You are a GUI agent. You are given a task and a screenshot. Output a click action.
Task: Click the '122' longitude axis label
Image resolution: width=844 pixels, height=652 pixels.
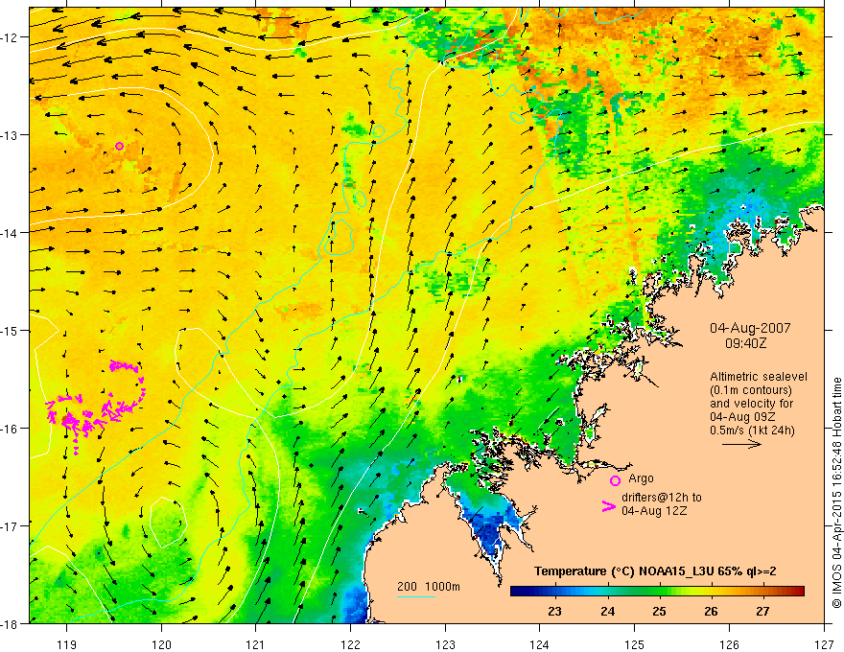tap(350, 644)
